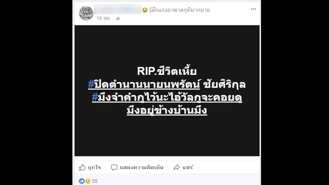Open the 16 ชม. timestamp link
Image resolution: width=329 pixels, height=185 pixels.
pyautogui.click(x=103, y=18)
